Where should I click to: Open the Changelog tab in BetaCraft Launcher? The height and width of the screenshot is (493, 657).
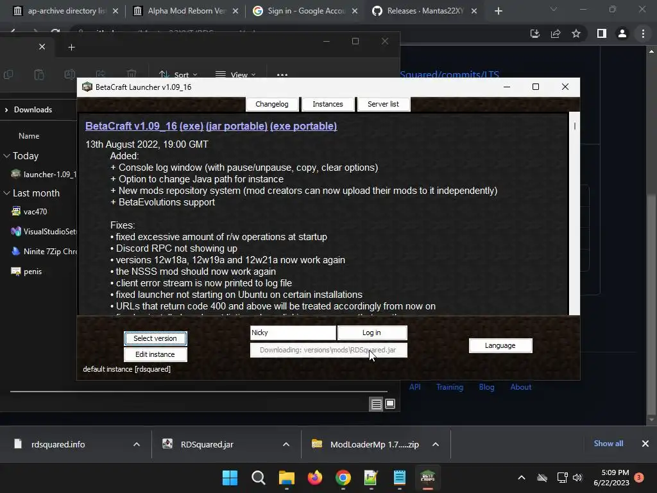tap(272, 104)
